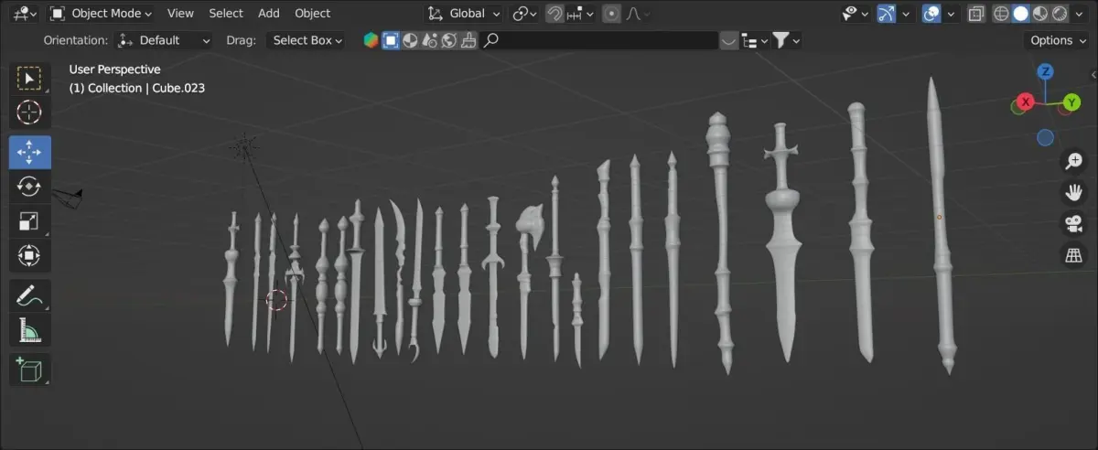Screen dimensions: 1098x450
Task: Open the Add menu
Action: pos(269,14)
